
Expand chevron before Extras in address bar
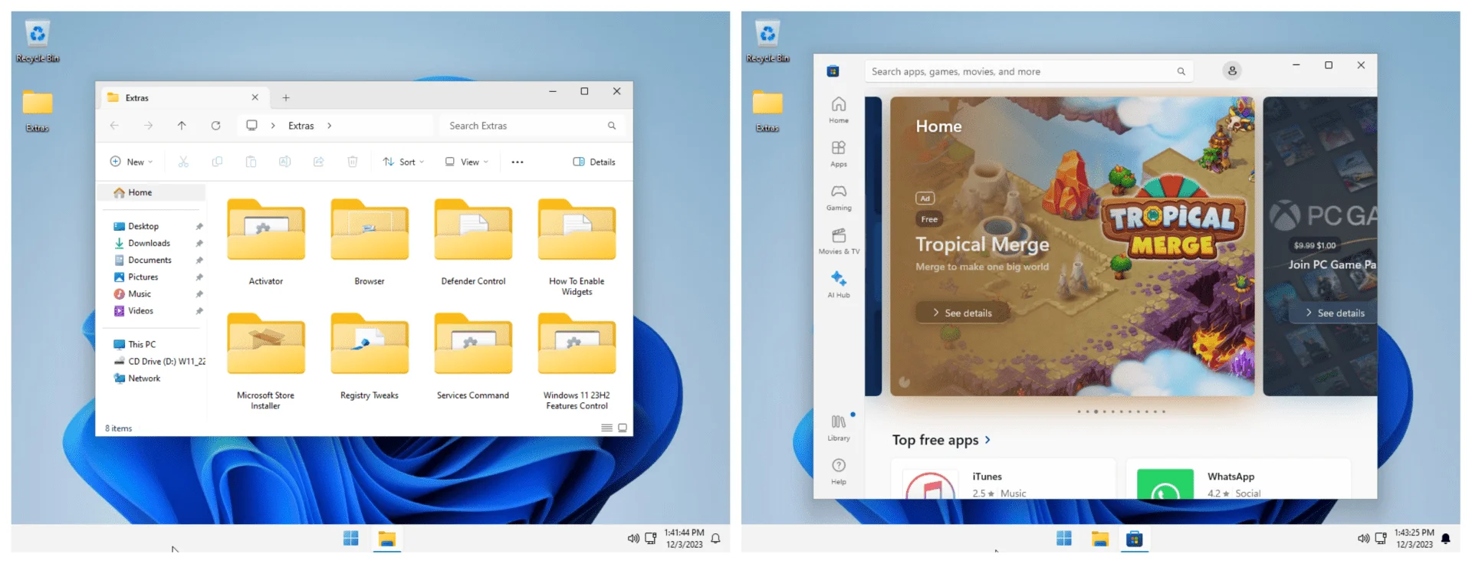click(x=273, y=126)
